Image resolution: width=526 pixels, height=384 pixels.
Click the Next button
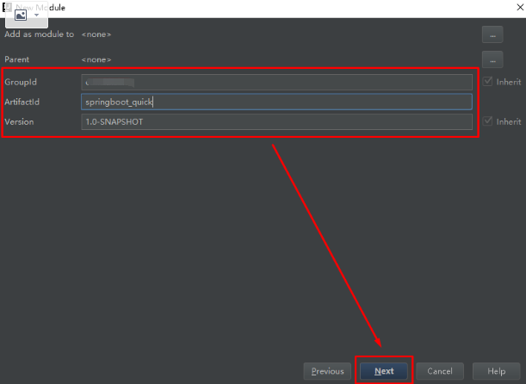[x=384, y=371]
